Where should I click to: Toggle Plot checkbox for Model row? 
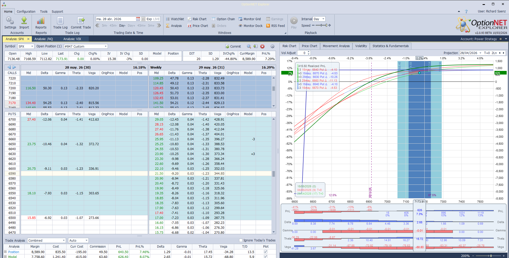pyautogui.click(x=265, y=256)
